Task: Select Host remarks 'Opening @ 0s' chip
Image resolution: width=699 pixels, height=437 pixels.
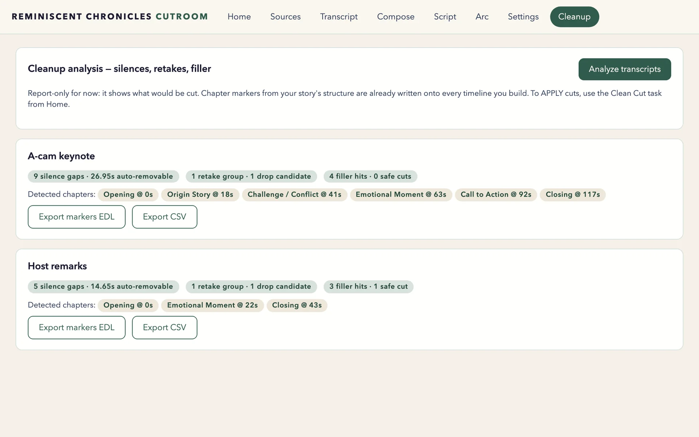Action: coord(128,305)
